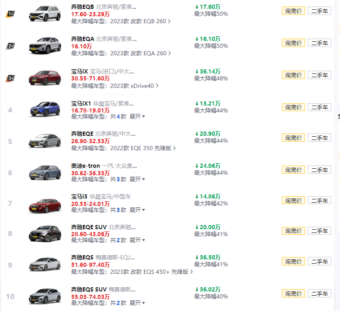Click 询底价 button for 奔驰EQS
This screenshot has width=340, height=311.
[x=293, y=261]
